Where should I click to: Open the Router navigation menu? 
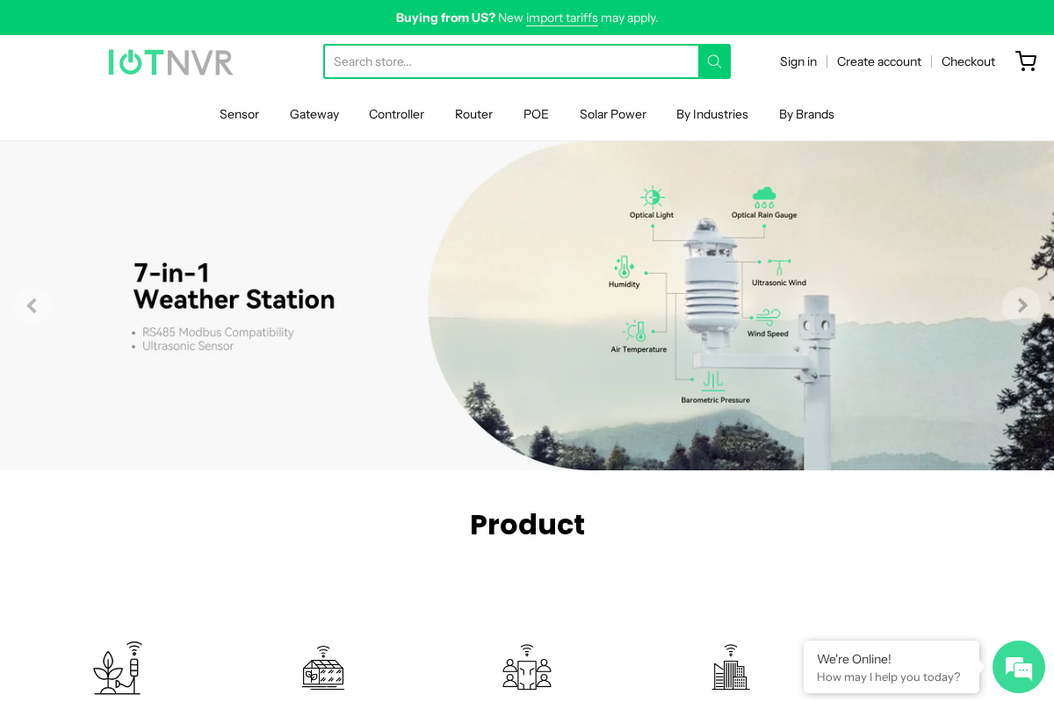[x=473, y=114]
